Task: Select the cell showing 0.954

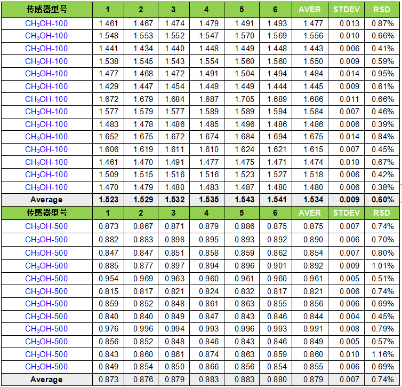Action: pyautogui.click(x=108, y=279)
